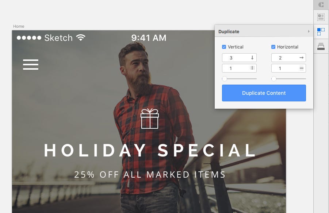Click the down arrow in vertical count field
The height and width of the screenshot is (213, 329).
[252, 58]
